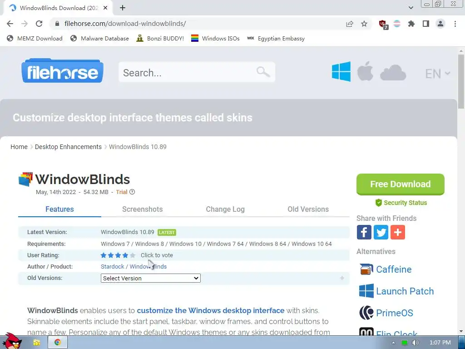Click the FileHorse logo
465x349 pixels.
click(x=62, y=70)
